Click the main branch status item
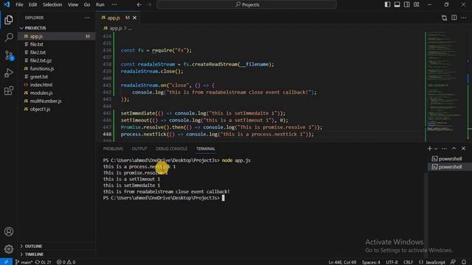 tap(24, 262)
